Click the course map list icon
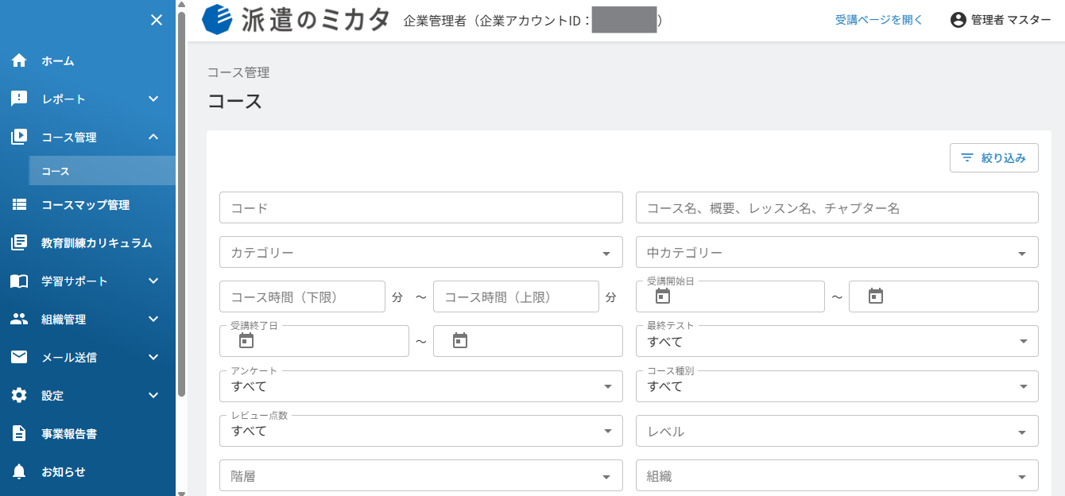1065x496 pixels. [19, 205]
